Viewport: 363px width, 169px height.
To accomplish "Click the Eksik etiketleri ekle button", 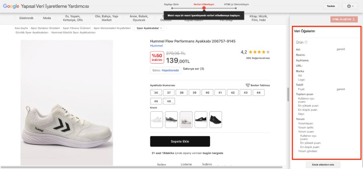I will (x=323, y=165).
